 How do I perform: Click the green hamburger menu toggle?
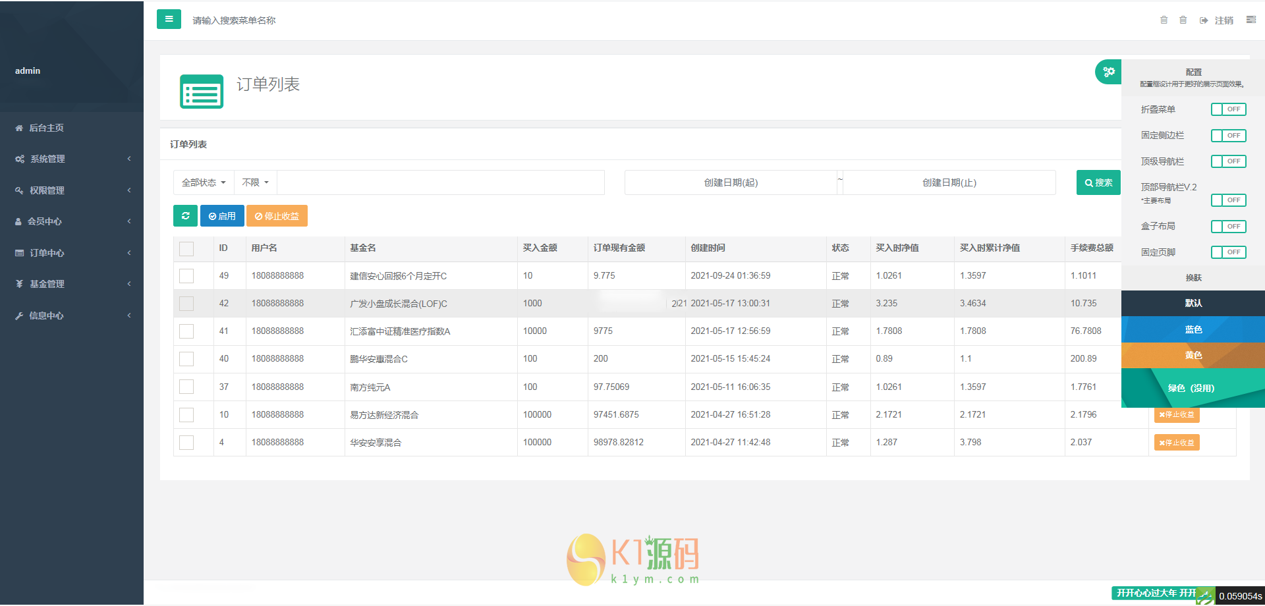pos(169,19)
